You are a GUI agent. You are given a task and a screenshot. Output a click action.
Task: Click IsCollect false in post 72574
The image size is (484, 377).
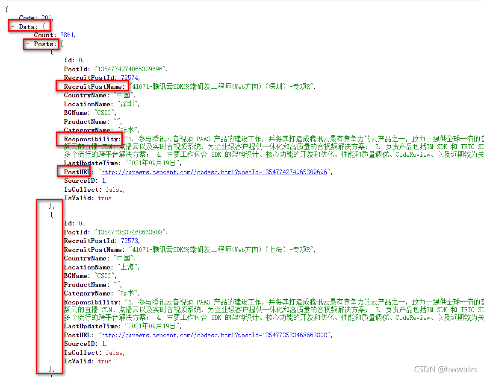[x=114, y=190]
